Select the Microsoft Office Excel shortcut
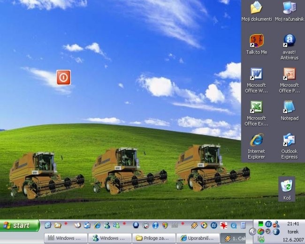The width and height of the screenshot is (305, 244). coord(256,107)
